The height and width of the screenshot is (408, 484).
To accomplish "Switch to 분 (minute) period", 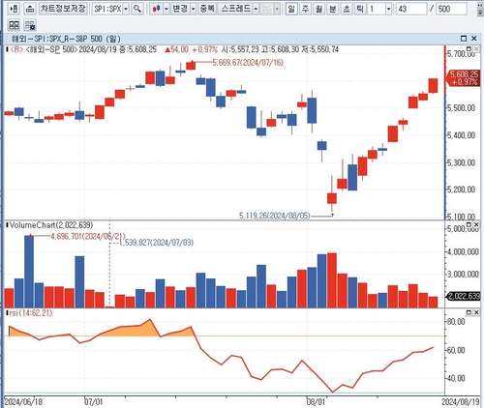I will 333,9.
